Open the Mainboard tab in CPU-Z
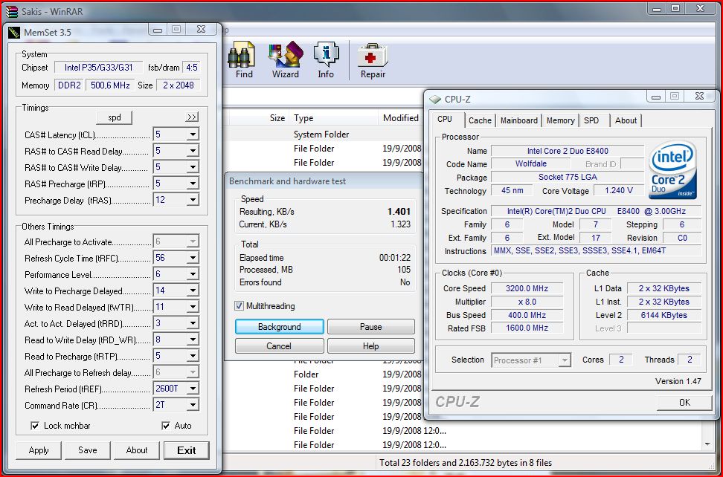Image resolution: width=723 pixels, height=477 pixels. (519, 120)
